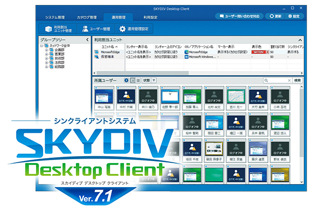Collapse the グループツリー panel arrow
Image resolution: width=317 pixels, height=211 pixels.
[87, 40]
